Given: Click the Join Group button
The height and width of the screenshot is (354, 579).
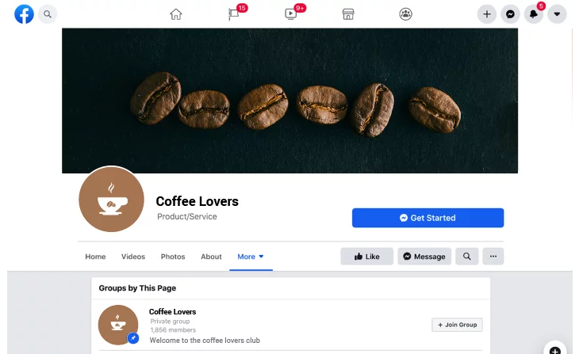Looking at the screenshot, I should coord(457,325).
